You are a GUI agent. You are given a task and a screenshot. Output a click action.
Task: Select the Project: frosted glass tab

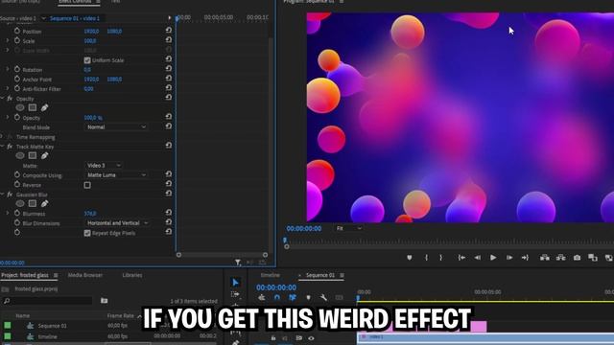click(x=25, y=275)
